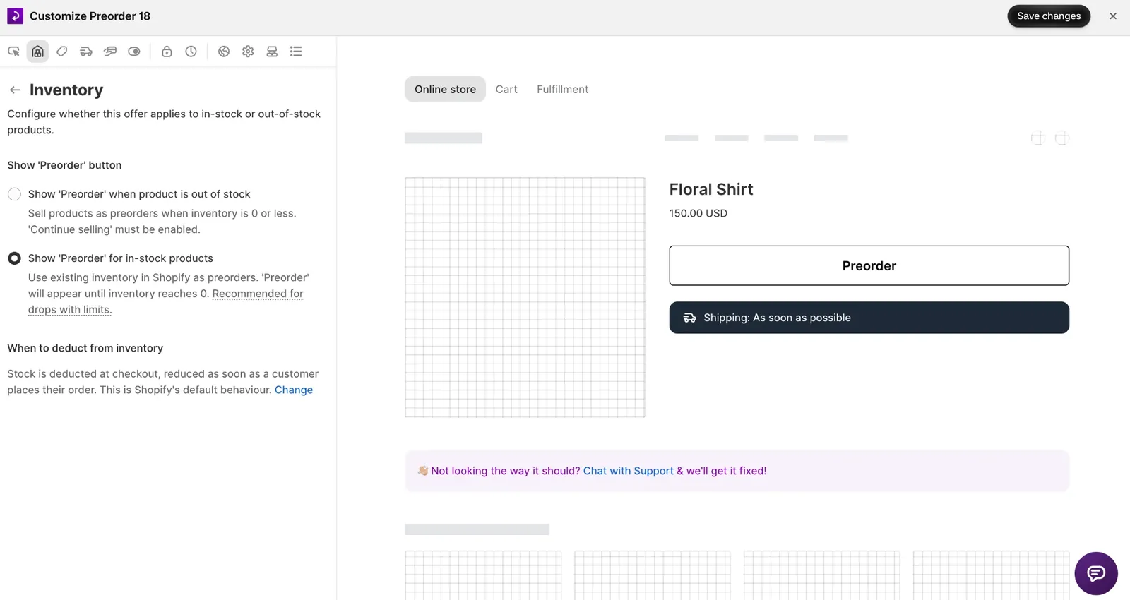Open the stacked blocks icon section
The width and height of the screenshot is (1130, 600).
pyautogui.click(x=272, y=52)
